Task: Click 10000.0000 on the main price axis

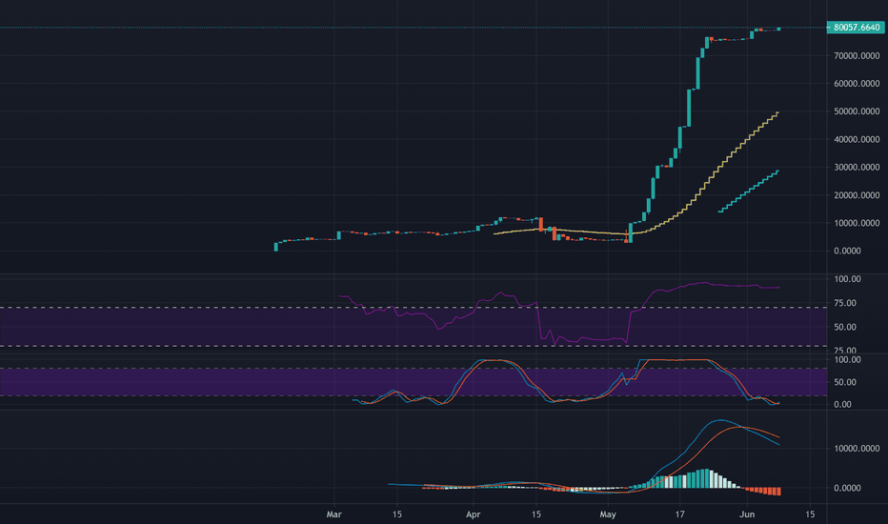Action: coord(857,223)
